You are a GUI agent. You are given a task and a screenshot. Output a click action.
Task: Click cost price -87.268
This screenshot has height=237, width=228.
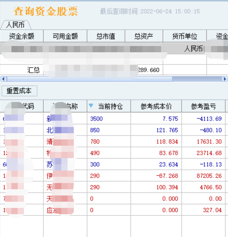click(167, 176)
